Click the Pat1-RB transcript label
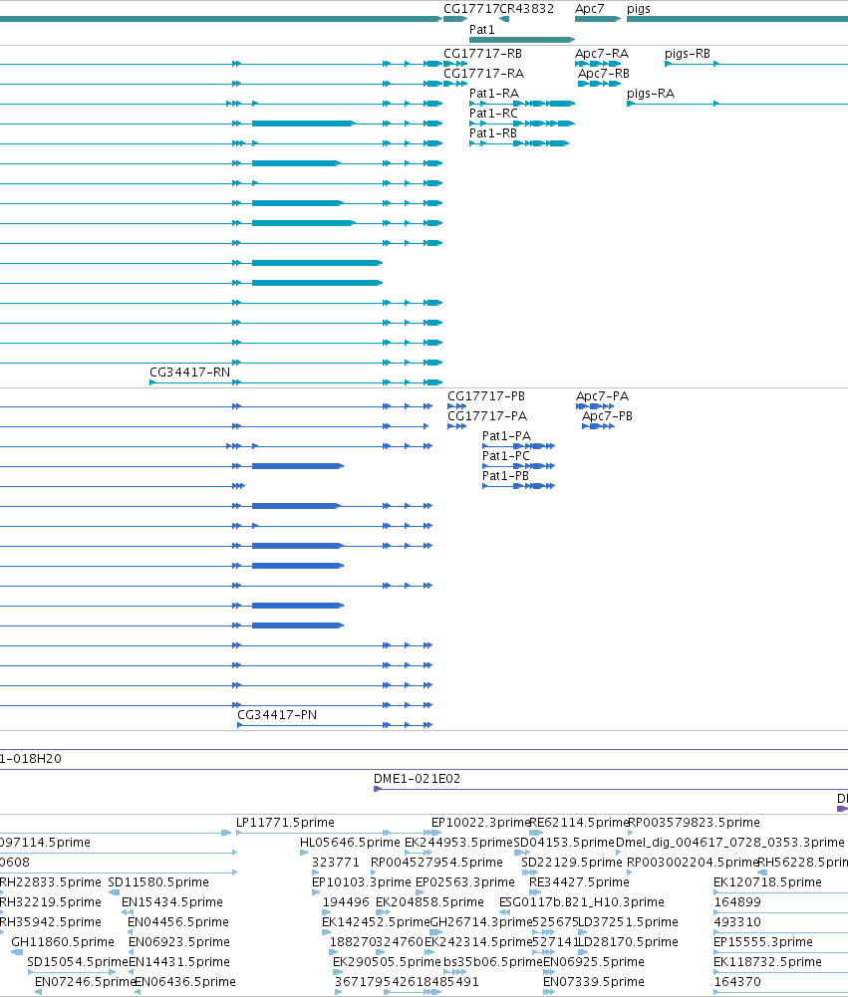Image resolution: width=848 pixels, height=997 pixels. coord(493,132)
